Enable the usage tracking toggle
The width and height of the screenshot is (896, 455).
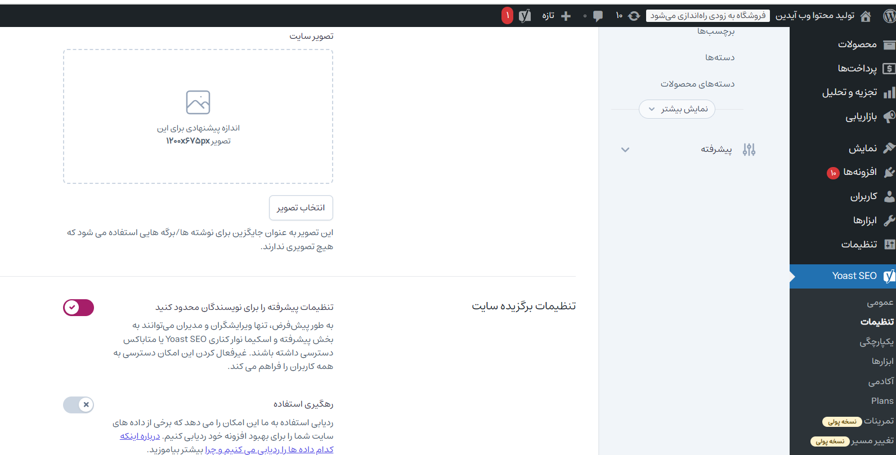pos(79,404)
